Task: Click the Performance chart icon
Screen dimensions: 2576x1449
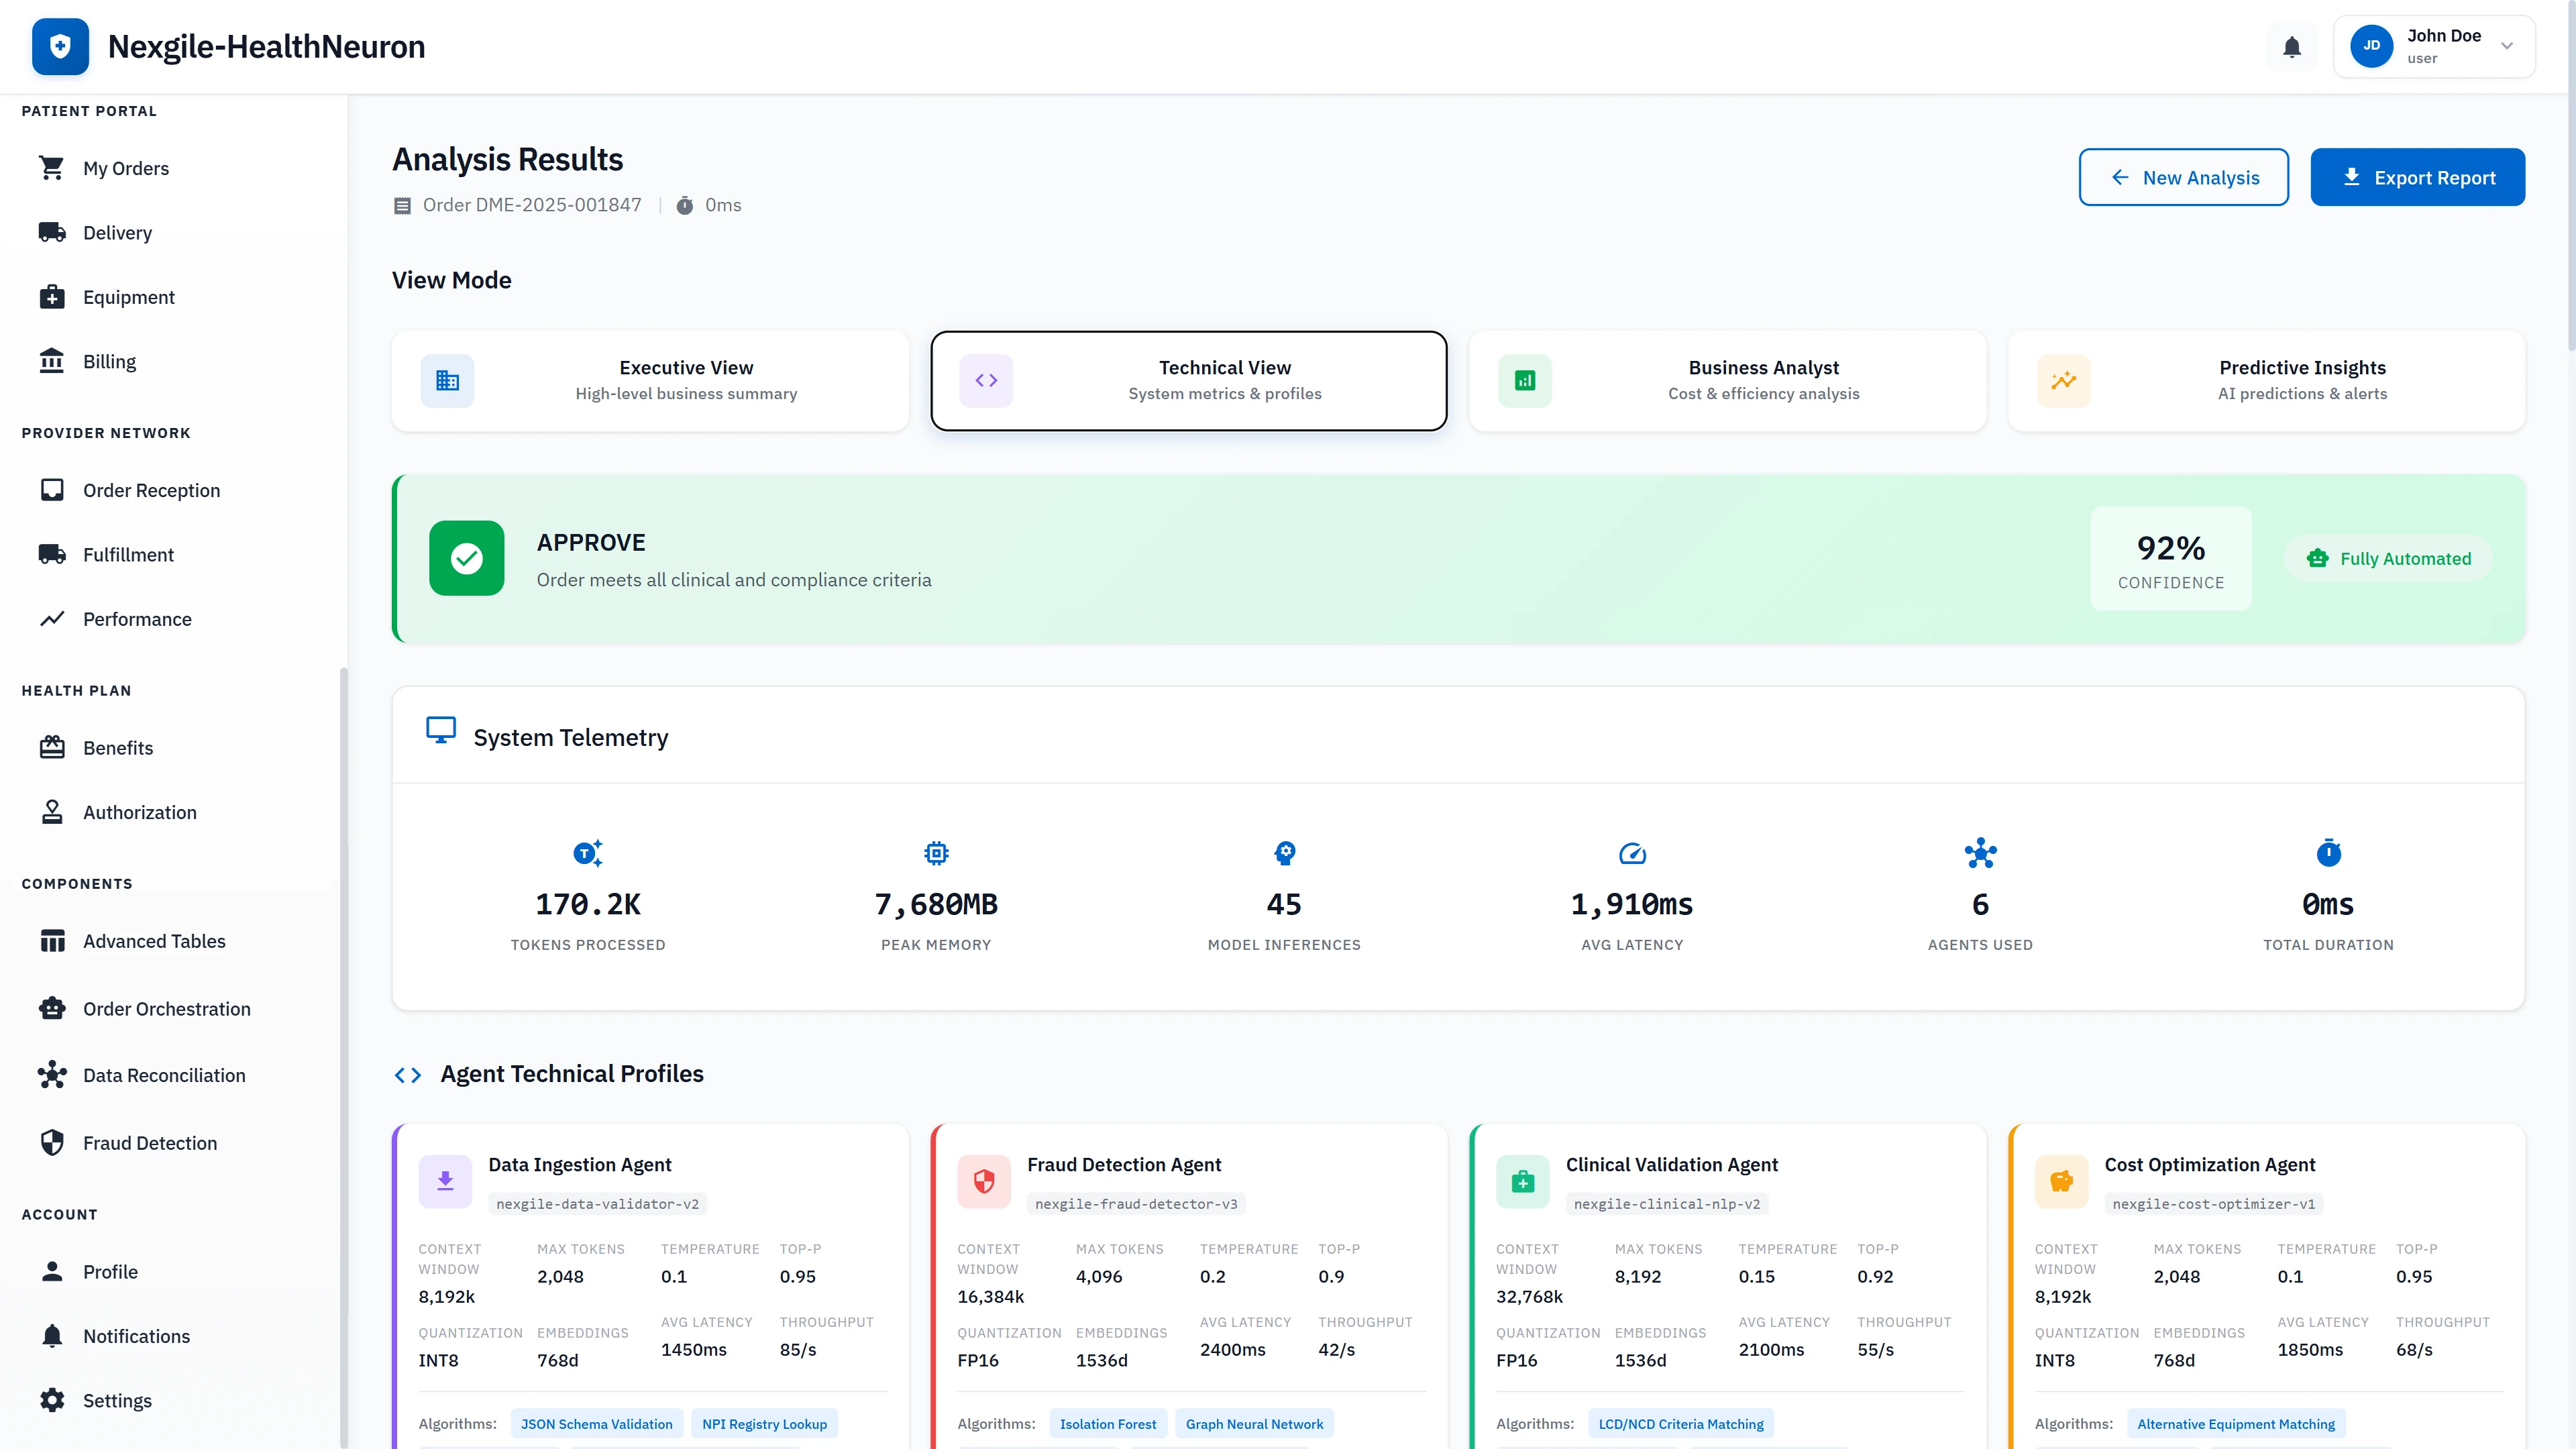Action: coord(53,619)
